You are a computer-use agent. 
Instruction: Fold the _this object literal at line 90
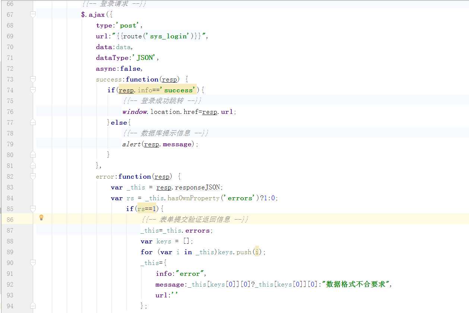(x=33, y=263)
